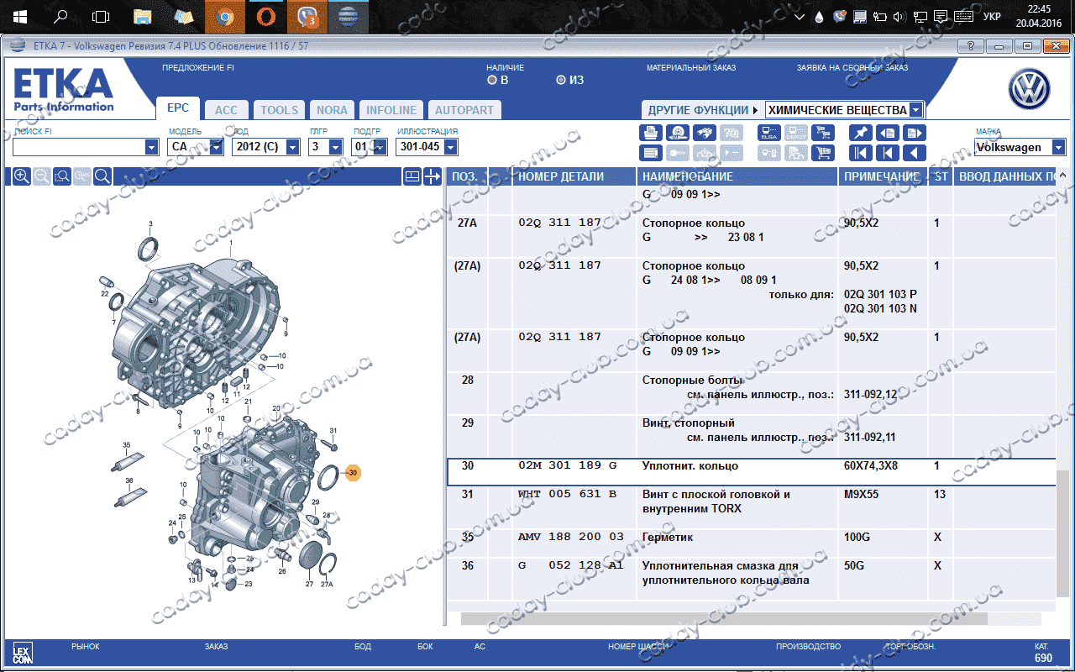Select part number 02M 301 189 G
The height and width of the screenshot is (672, 1075).
tap(568, 465)
